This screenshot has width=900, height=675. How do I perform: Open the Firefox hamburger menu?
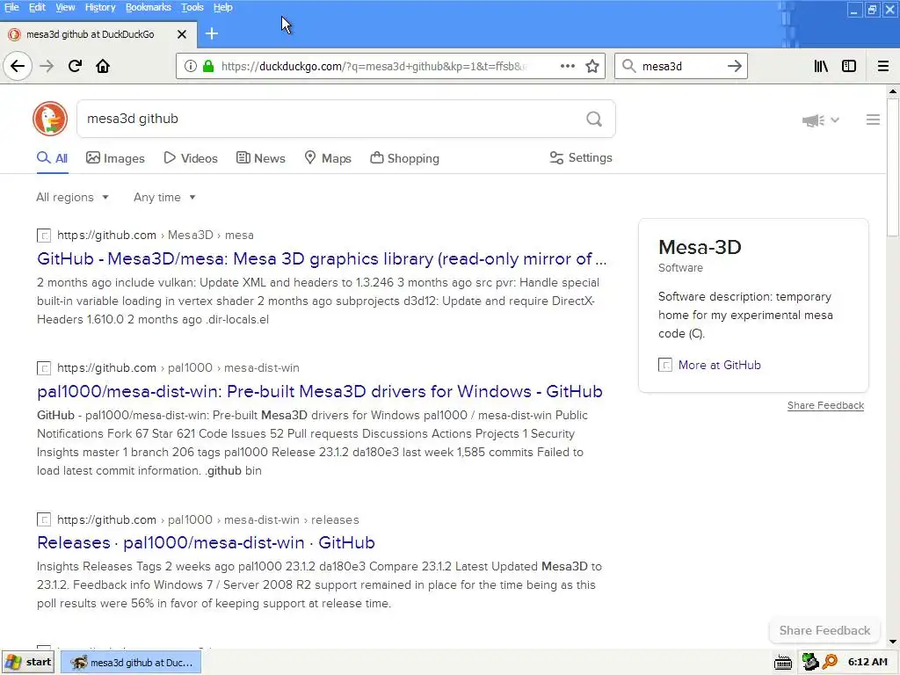point(883,66)
